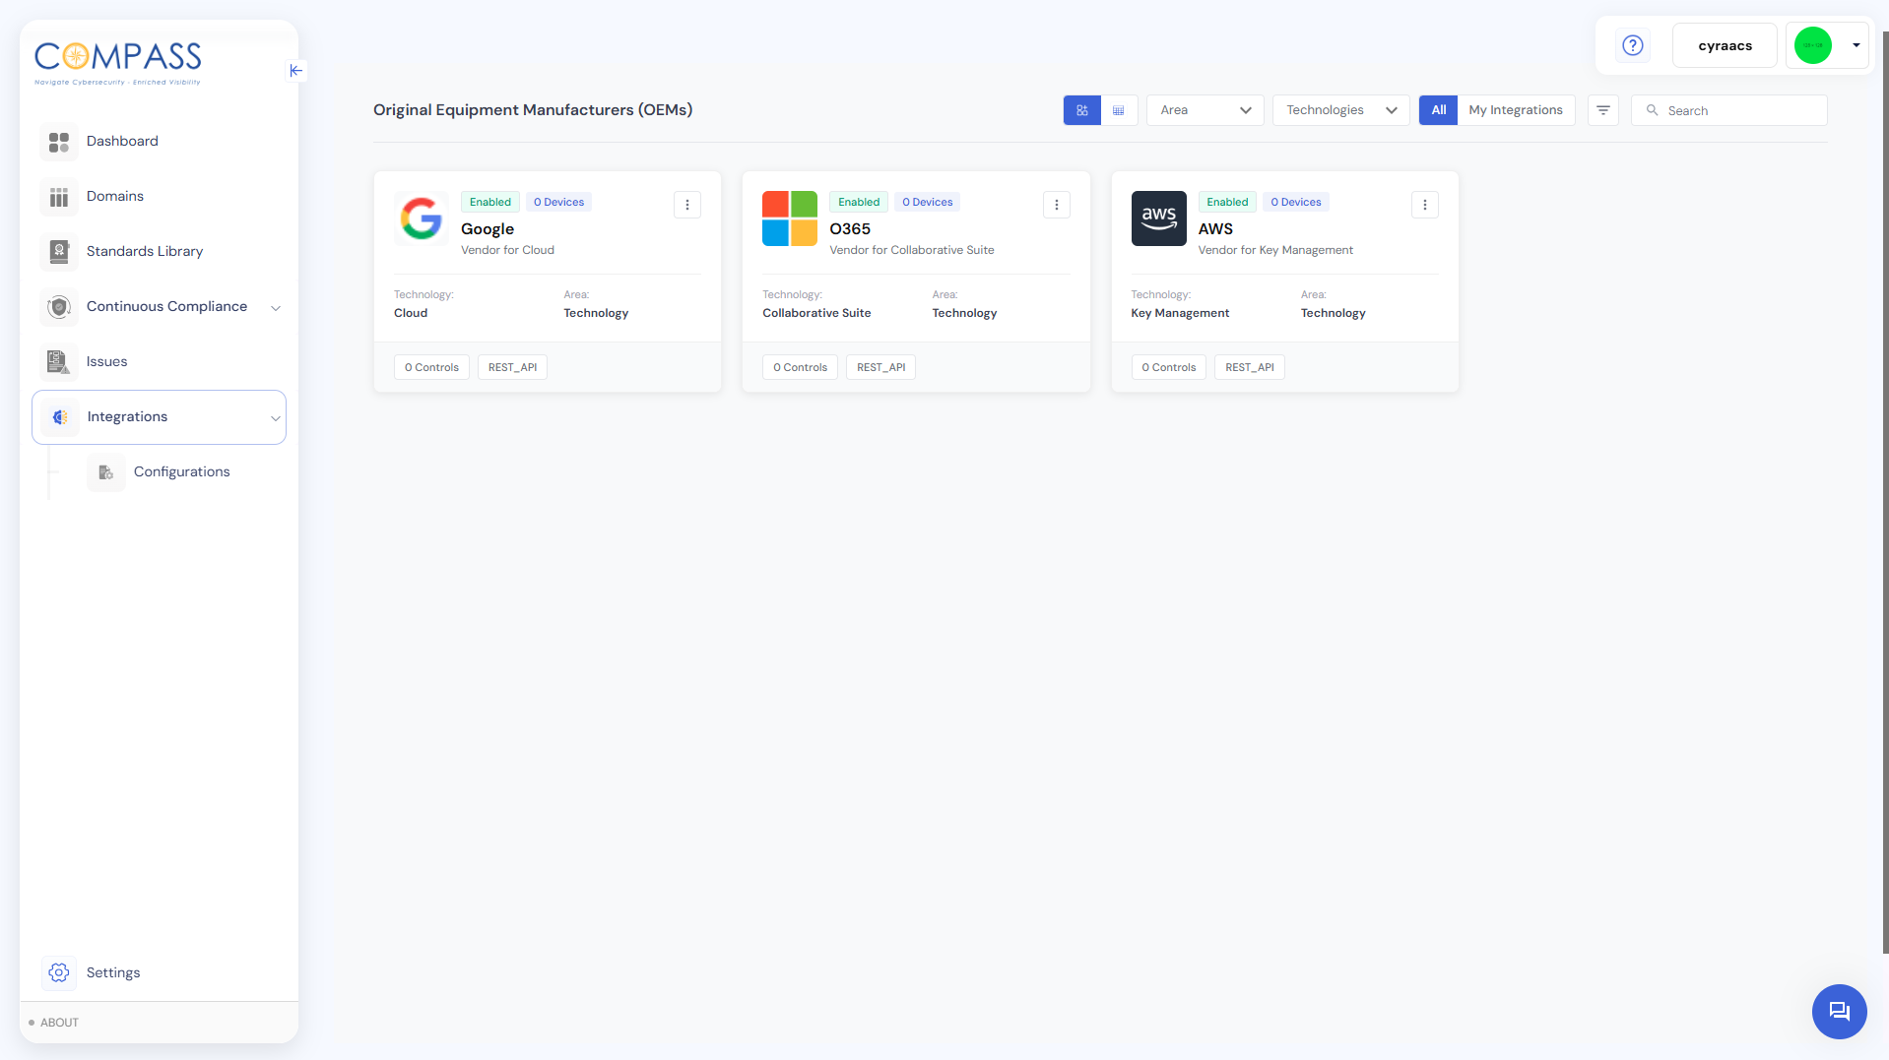Image resolution: width=1889 pixels, height=1060 pixels.
Task: Click the Configurations file icon
Action: 106,472
